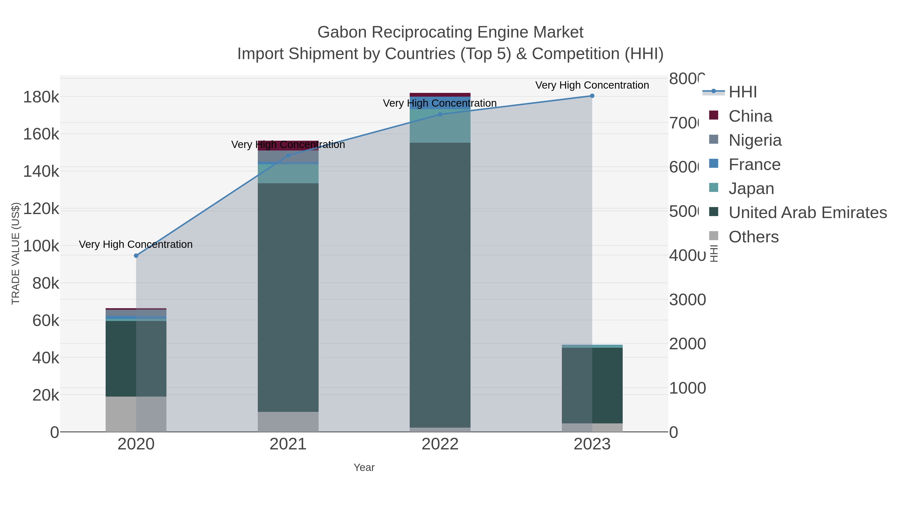Click the 180k y-axis tick label
Screen dimensions: 901x507
point(41,97)
